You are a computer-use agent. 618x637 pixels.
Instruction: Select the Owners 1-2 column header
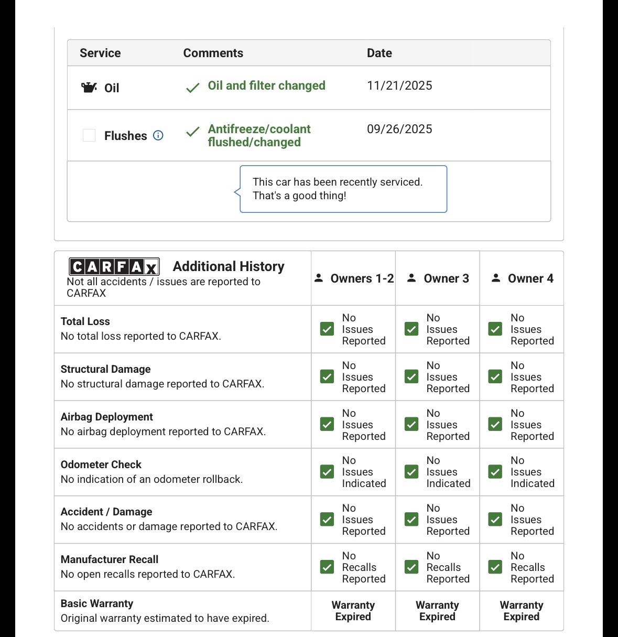(x=354, y=278)
